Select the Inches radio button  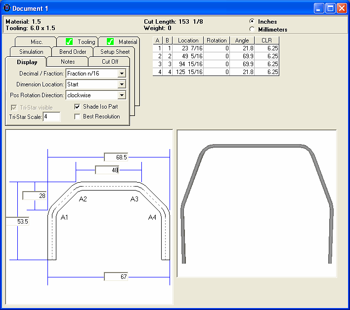click(252, 21)
